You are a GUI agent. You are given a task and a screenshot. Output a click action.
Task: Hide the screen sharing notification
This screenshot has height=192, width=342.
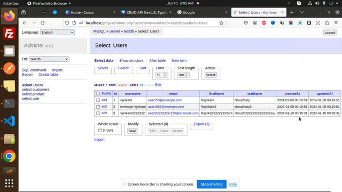[233, 184]
